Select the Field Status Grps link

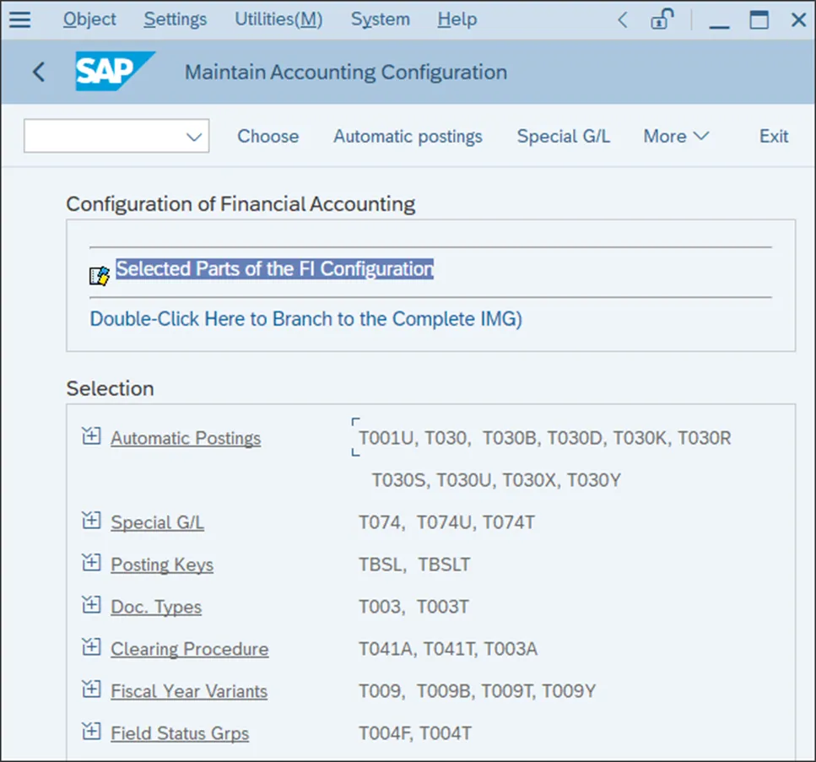pyautogui.click(x=180, y=733)
